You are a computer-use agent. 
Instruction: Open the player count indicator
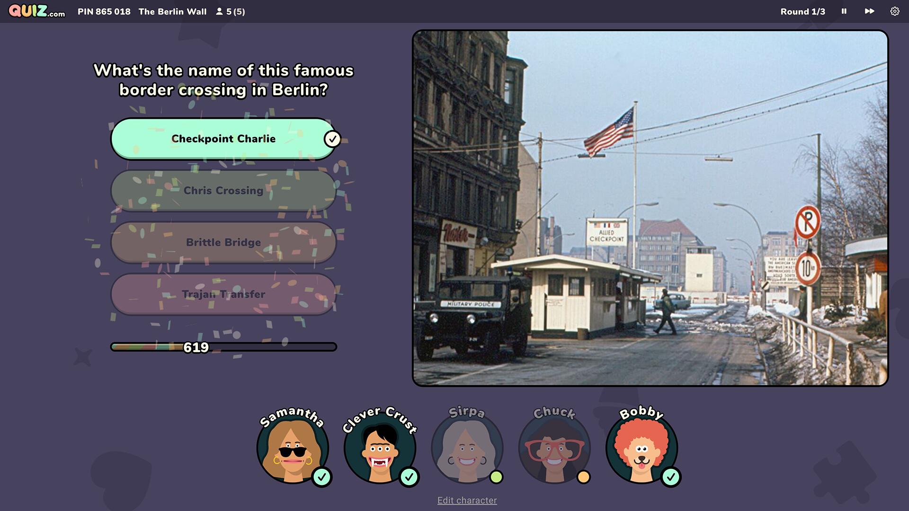pos(231,11)
